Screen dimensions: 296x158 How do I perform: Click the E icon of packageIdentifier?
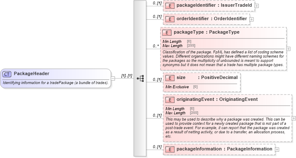[x=170, y=6]
